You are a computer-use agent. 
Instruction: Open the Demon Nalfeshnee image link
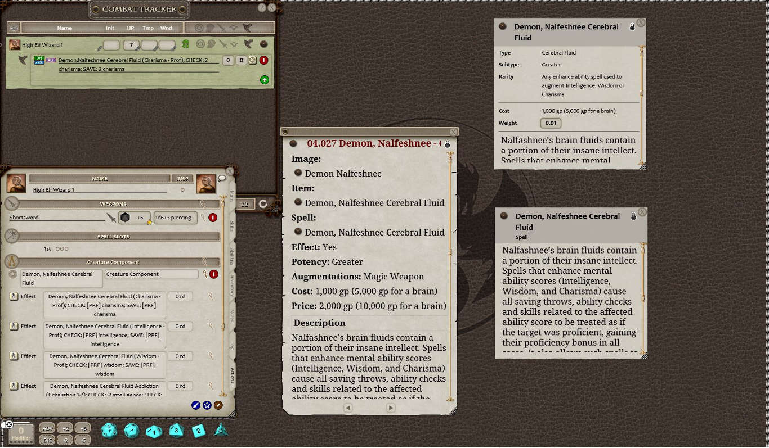343,173
